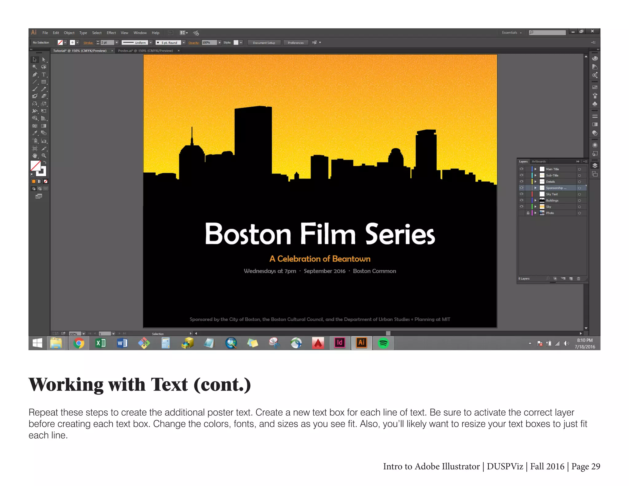Open the Uniform stroke profile dropdown
629x486 pixels.
(151, 43)
